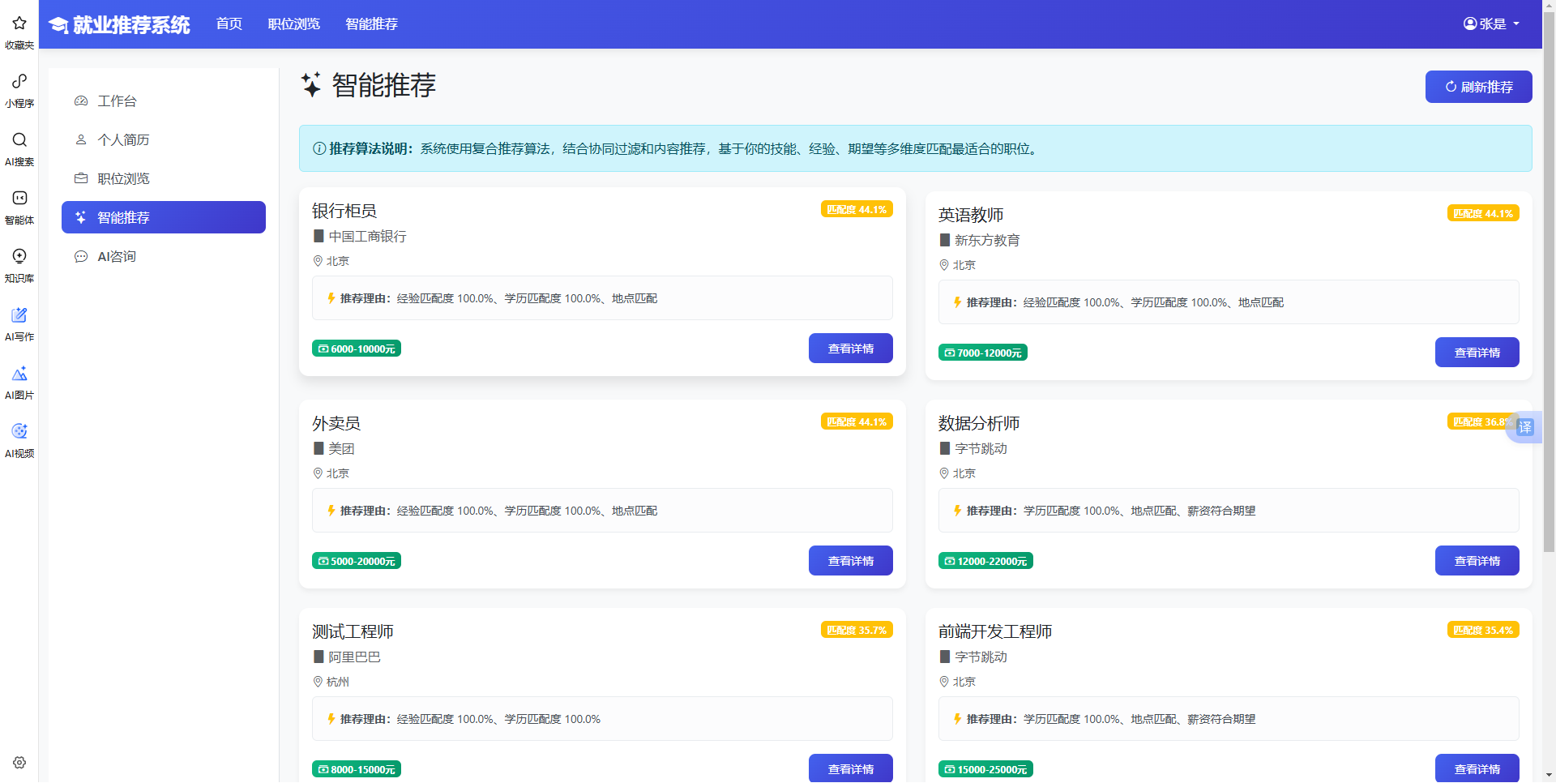
Task: Select 首页 in the top navigation
Action: [x=229, y=24]
